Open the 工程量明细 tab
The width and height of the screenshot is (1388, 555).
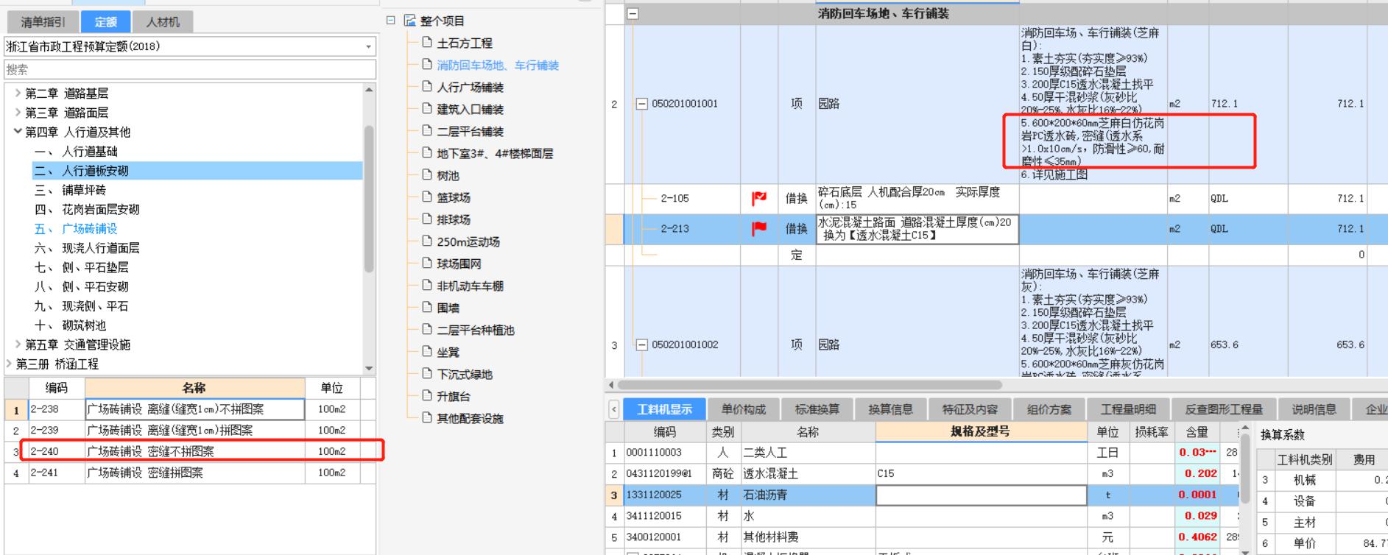1128,409
